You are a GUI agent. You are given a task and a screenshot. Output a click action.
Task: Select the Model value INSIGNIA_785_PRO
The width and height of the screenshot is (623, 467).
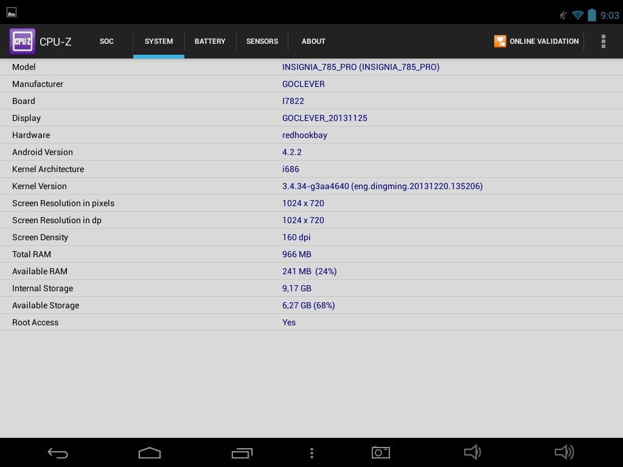click(x=361, y=67)
